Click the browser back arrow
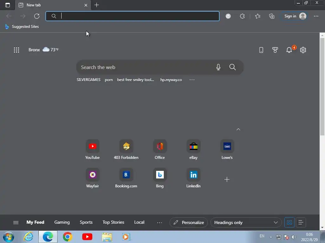The height and width of the screenshot is (243, 325). [9, 16]
